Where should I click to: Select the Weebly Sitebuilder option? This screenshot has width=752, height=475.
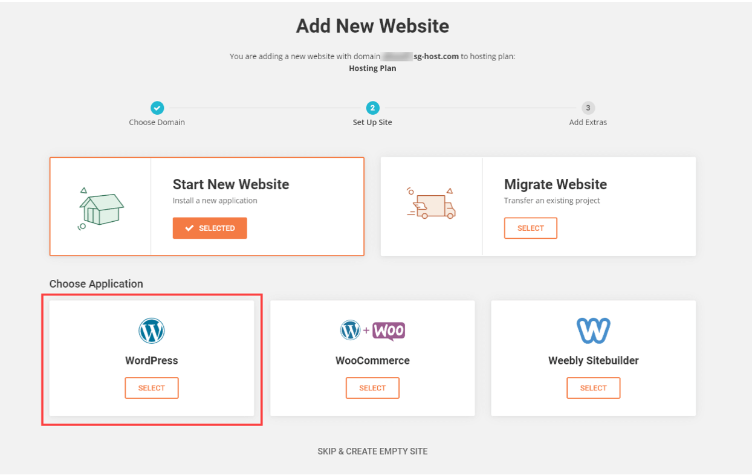pyautogui.click(x=593, y=387)
